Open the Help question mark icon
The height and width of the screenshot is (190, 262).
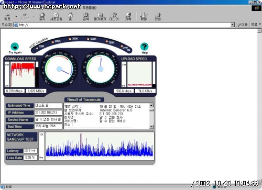(x=144, y=47)
